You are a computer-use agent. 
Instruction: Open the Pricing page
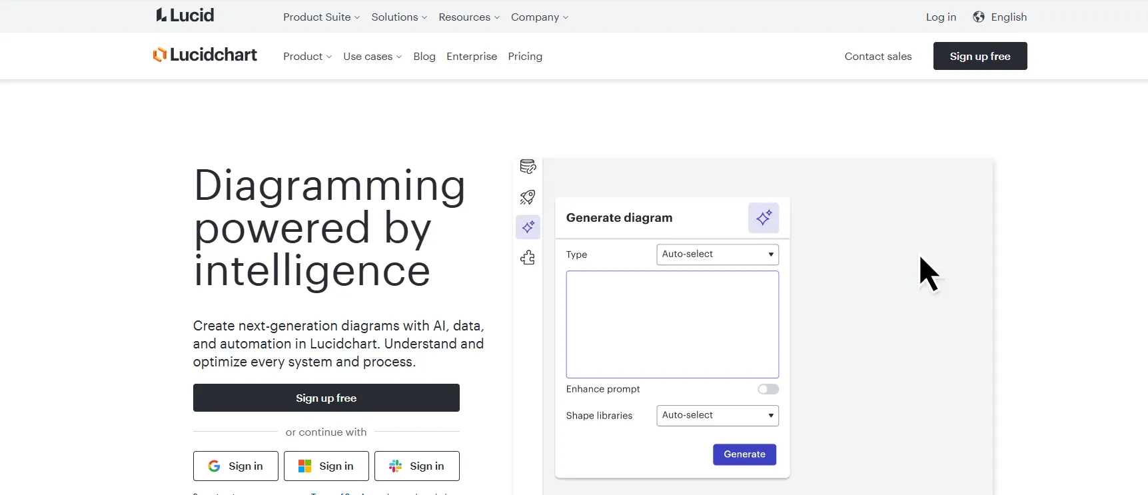coord(524,57)
